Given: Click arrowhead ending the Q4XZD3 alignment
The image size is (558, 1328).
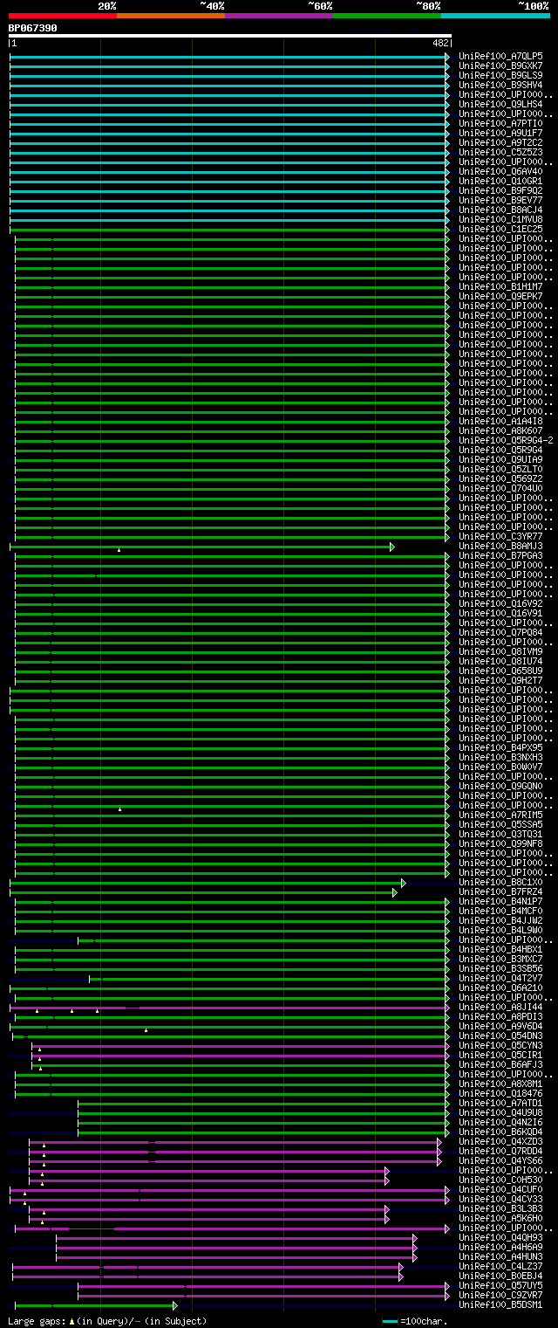Looking at the screenshot, I should tap(439, 1142).
